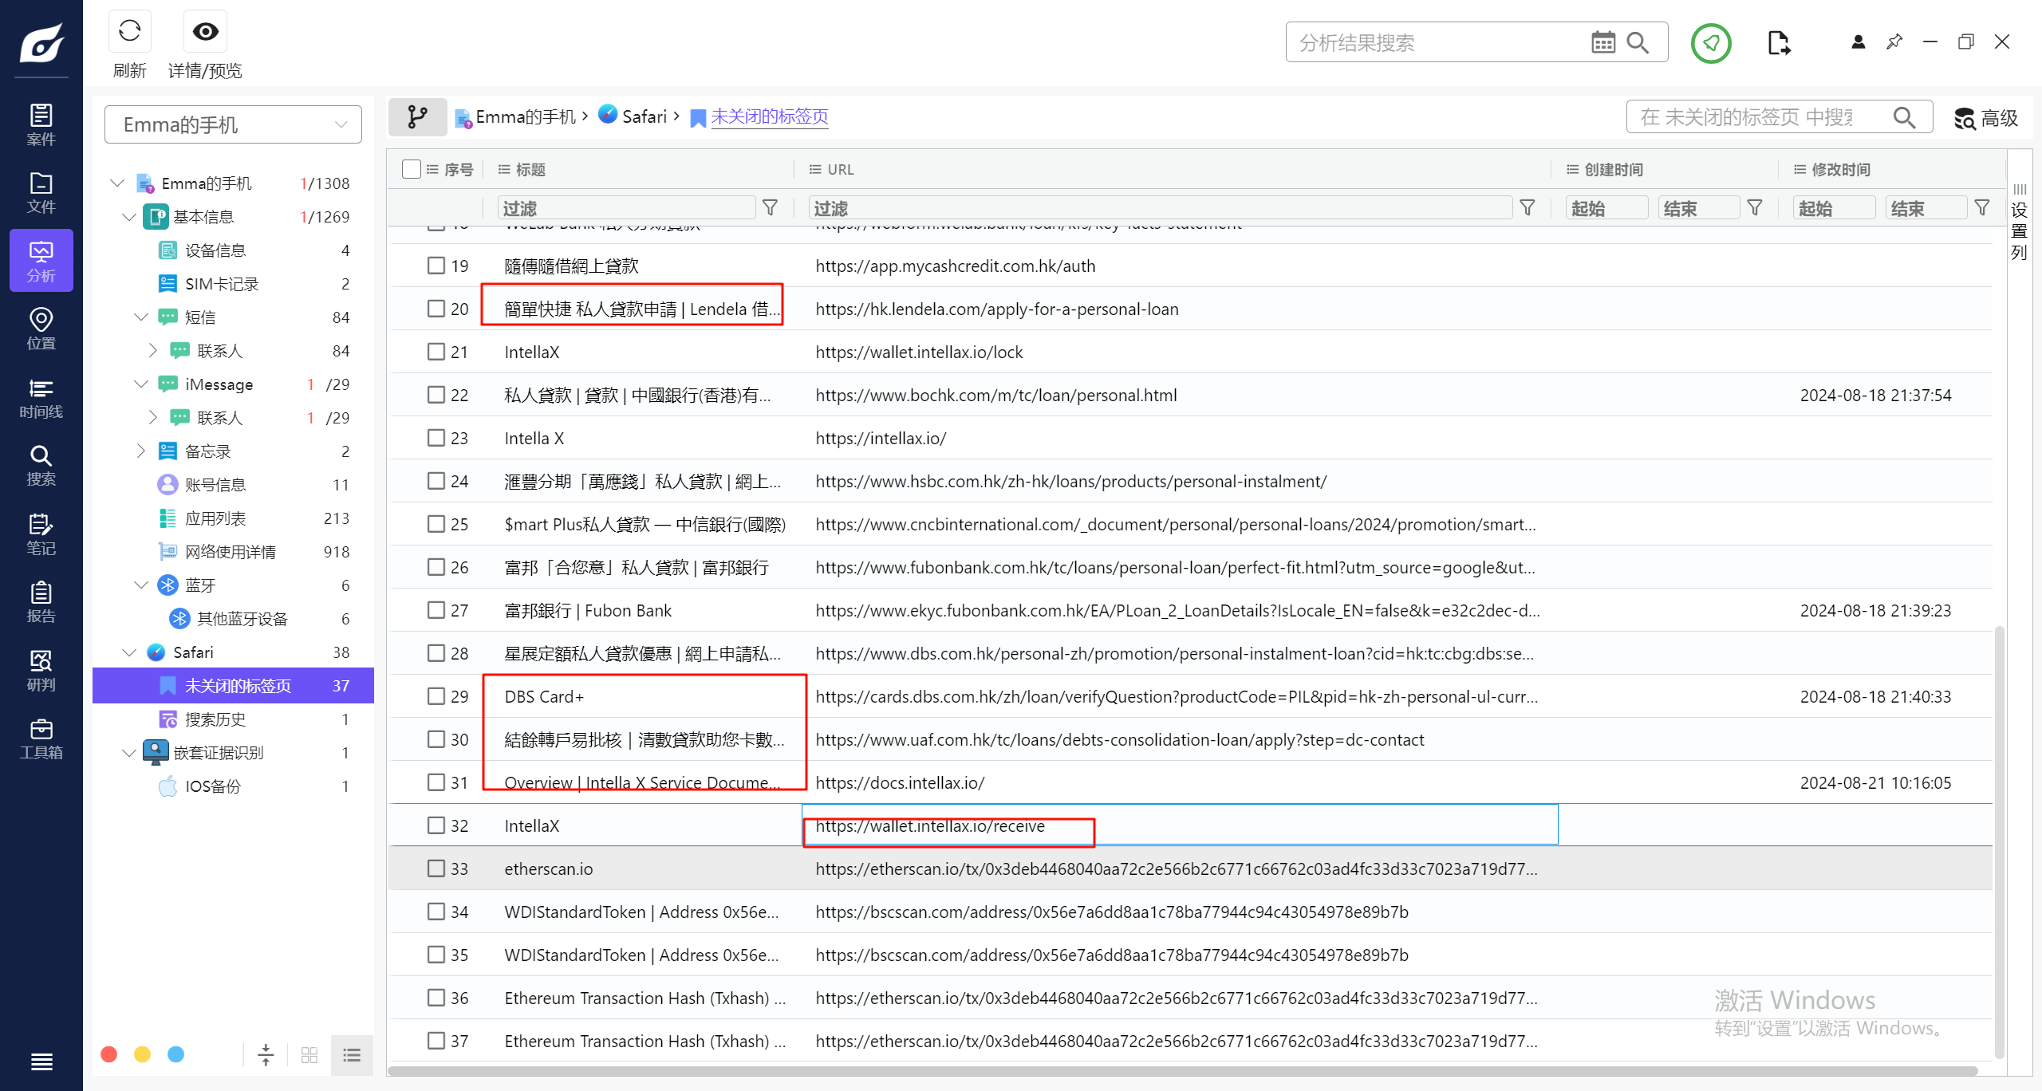
Task: Collapse the Safari tree node
Action: coord(129,652)
